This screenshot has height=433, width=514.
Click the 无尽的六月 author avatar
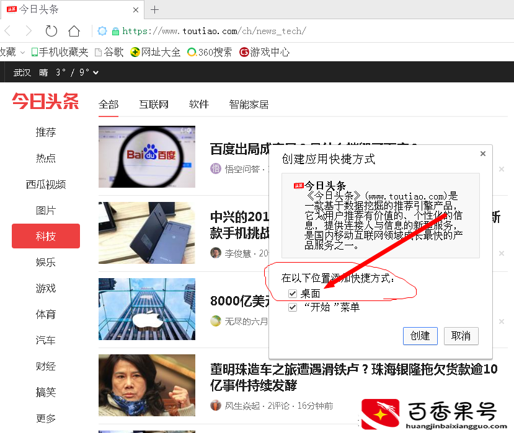[216, 321]
